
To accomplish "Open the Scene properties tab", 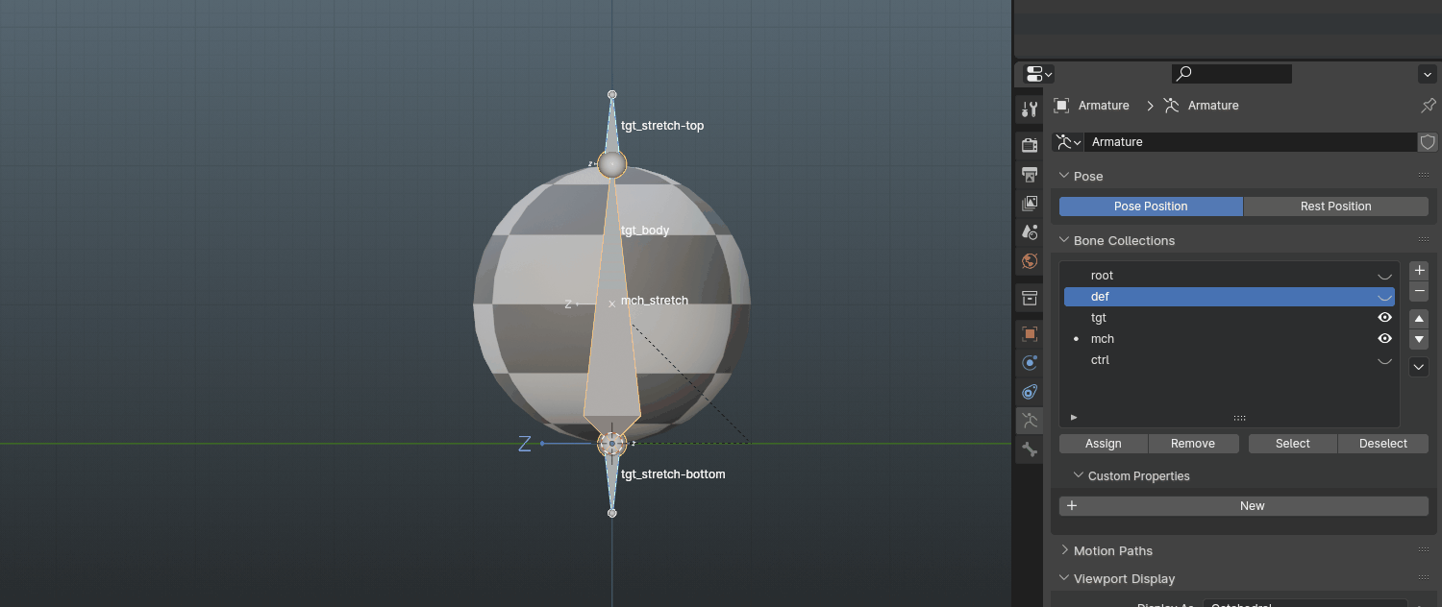I will (1029, 231).
